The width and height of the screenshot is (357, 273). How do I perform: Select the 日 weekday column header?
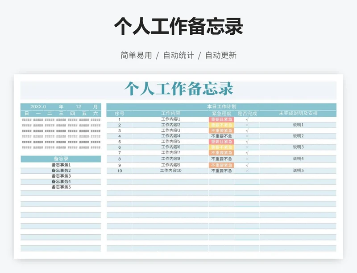point(27,114)
